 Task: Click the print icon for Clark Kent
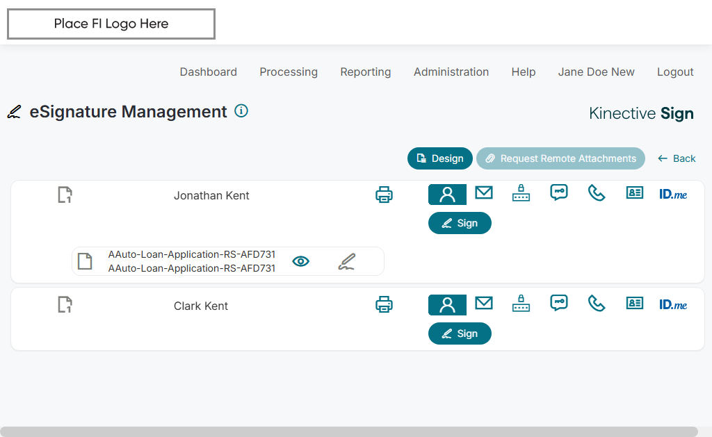[x=384, y=304]
